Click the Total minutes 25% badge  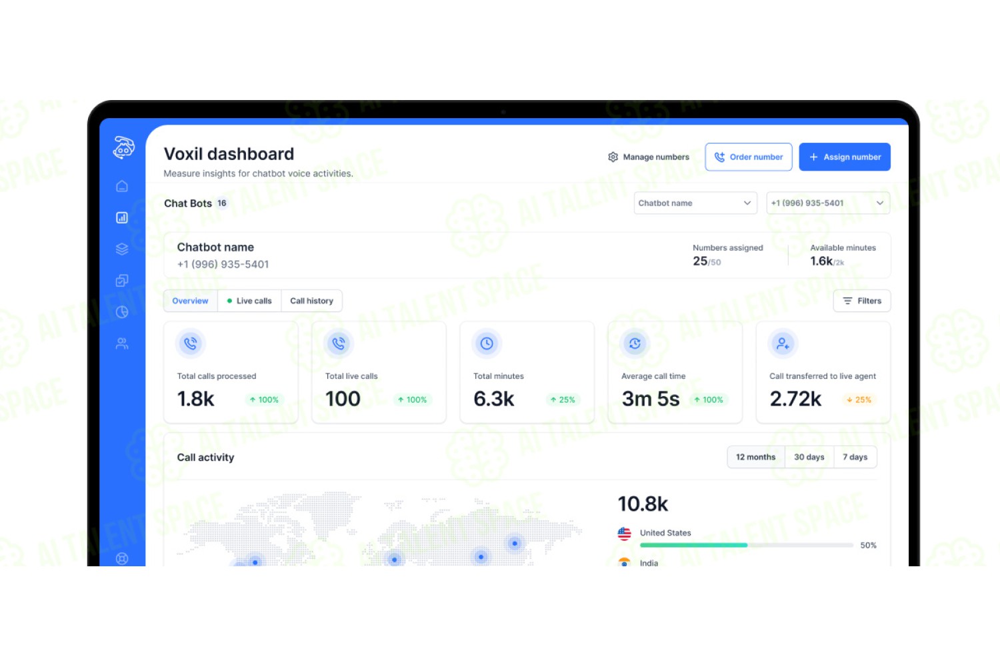pos(563,400)
